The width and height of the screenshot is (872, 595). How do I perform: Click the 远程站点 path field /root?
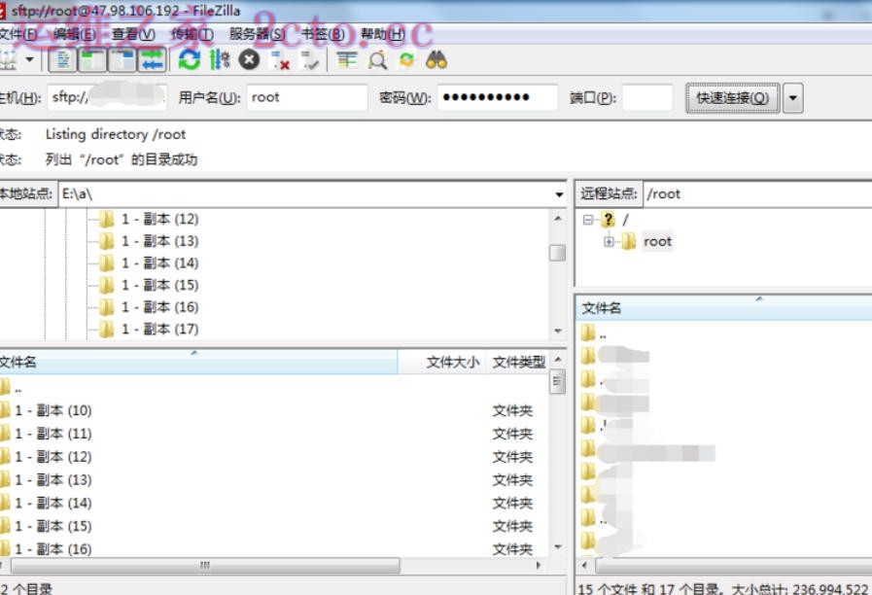tap(757, 194)
